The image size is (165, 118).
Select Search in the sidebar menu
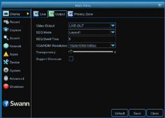[15, 38]
